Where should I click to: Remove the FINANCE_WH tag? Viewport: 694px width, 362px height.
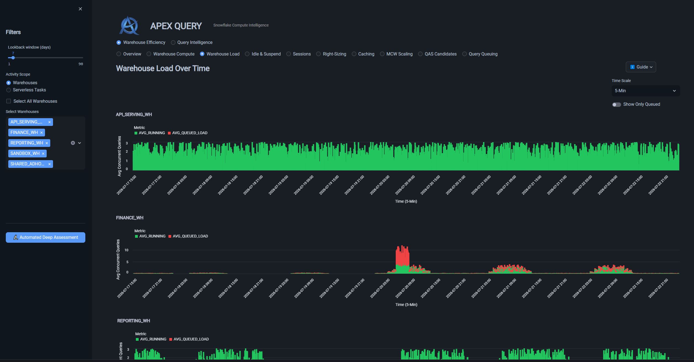41,133
